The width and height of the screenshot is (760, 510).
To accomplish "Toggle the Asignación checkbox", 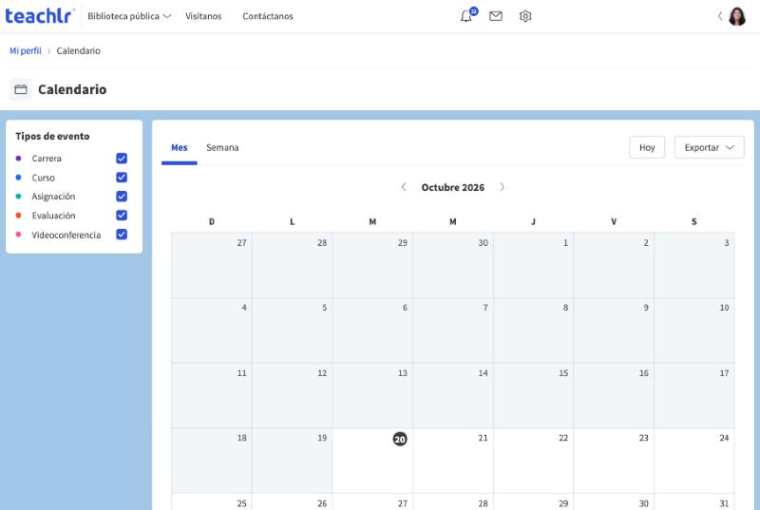I will point(122,197).
